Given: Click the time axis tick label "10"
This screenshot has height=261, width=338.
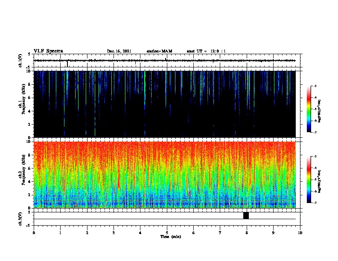Looking at the screenshot, I should pyautogui.click(x=300, y=233).
